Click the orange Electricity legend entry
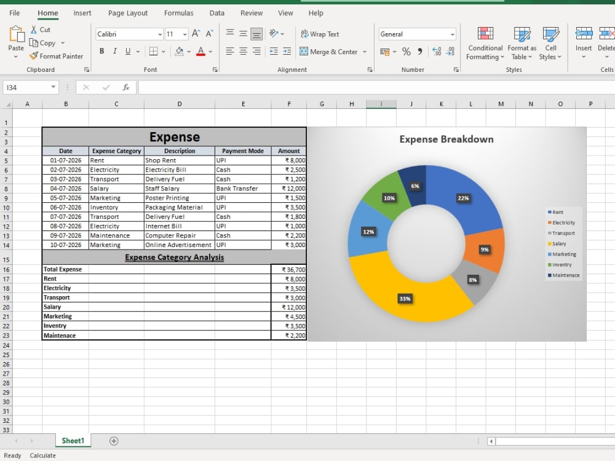The image size is (615, 461). [561, 223]
